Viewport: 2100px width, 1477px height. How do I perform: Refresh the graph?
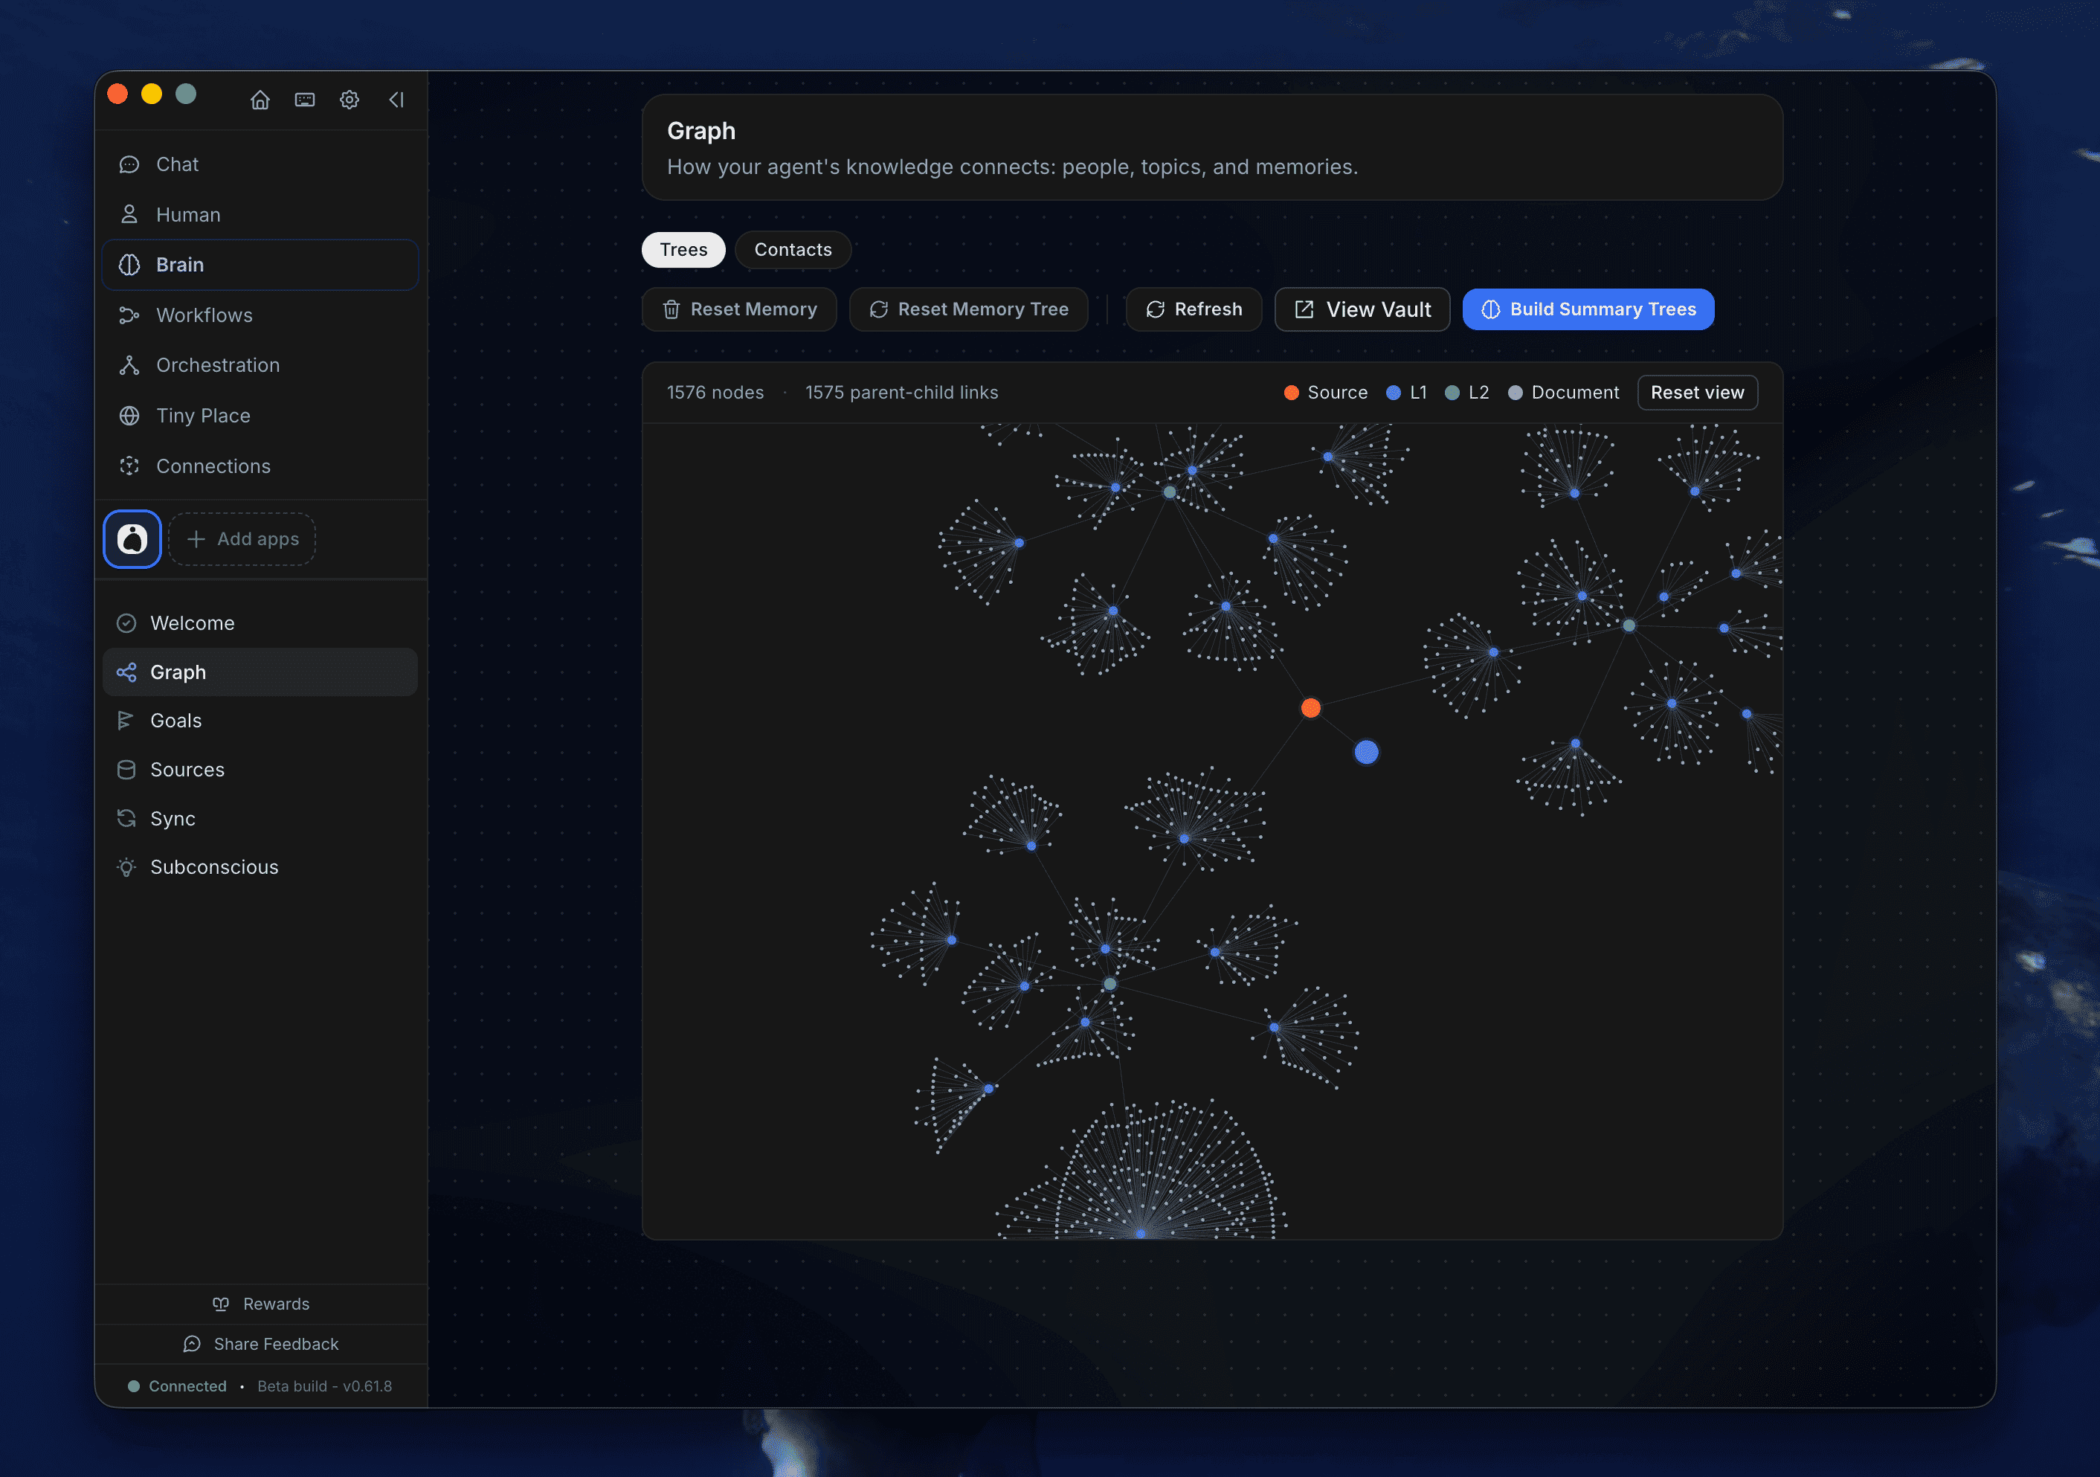[1194, 309]
